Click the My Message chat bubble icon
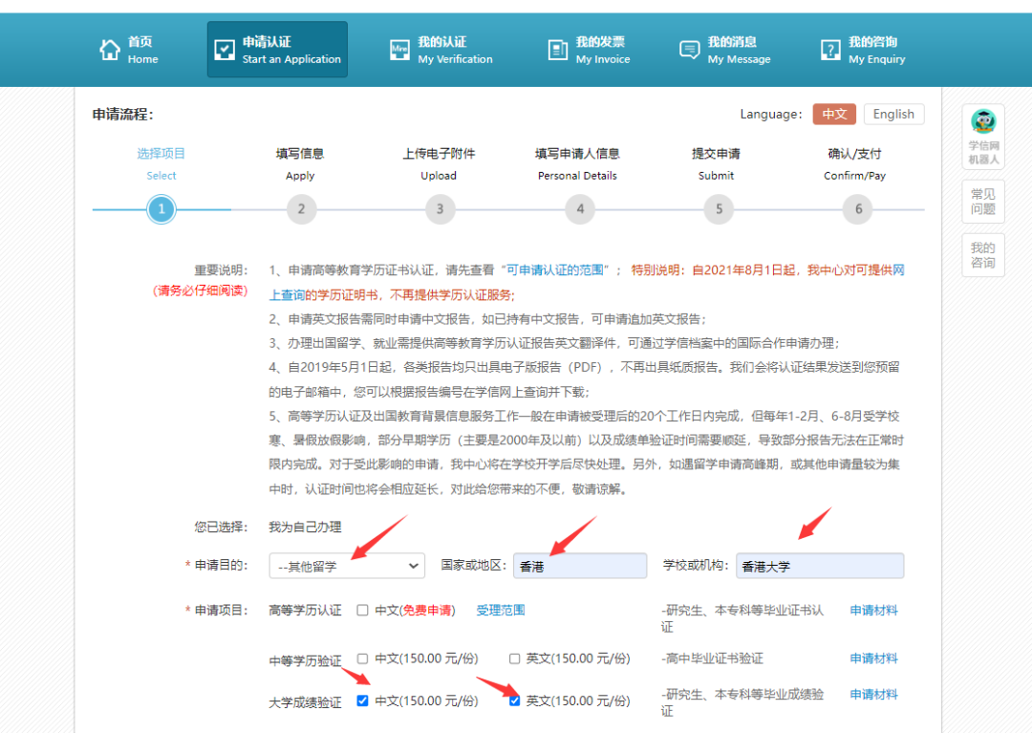Viewport: 1032px width, 733px height. click(x=690, y=50)
